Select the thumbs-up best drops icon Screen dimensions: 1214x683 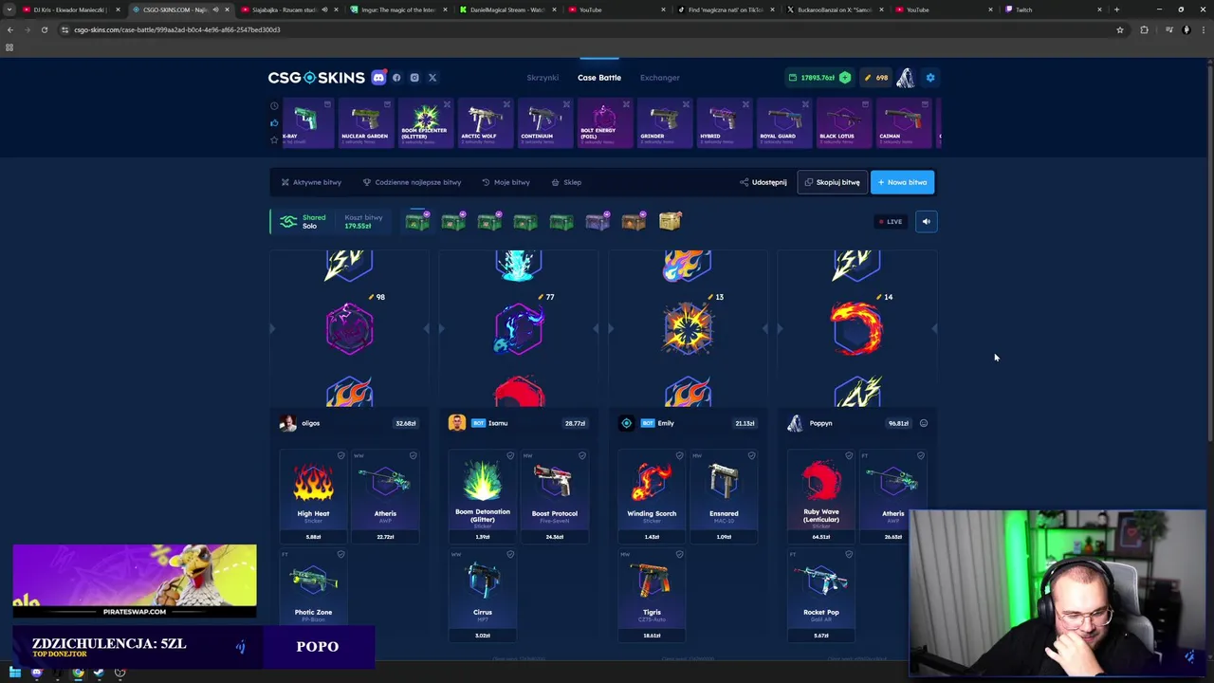point(274,123)
